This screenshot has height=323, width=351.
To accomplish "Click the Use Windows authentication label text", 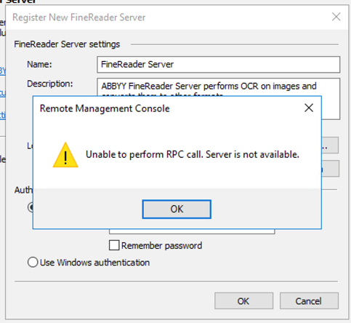I will [x=94, y=263].
